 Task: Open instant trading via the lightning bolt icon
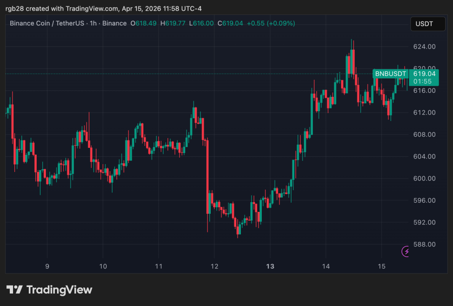coord(405,252)
